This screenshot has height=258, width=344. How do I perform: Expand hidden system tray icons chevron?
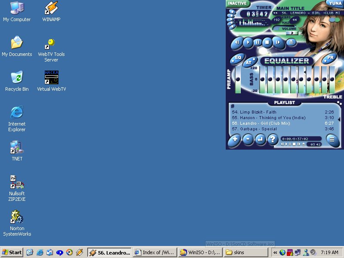pos(275,252)
